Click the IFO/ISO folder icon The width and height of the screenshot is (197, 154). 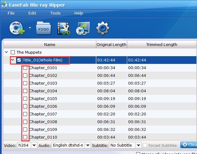pos(44,28)
